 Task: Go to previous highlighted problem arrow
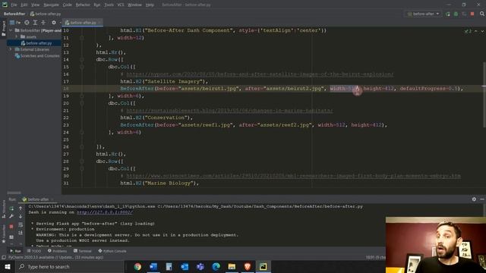pyautogui.click(x=476, y=31)
